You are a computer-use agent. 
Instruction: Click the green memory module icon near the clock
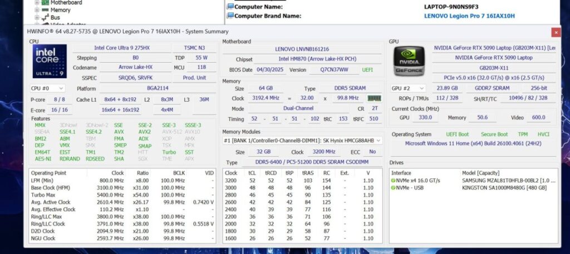click(x=375, y=98)
